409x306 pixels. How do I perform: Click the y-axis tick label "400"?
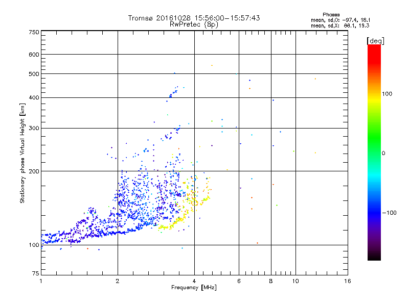(34, 98)
